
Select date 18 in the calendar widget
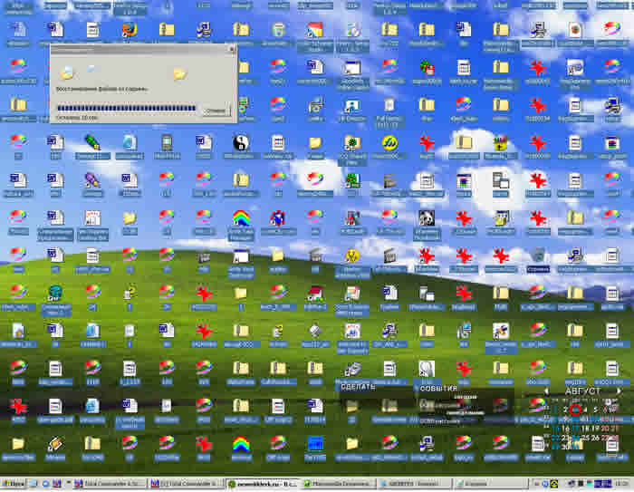(585, 429)
